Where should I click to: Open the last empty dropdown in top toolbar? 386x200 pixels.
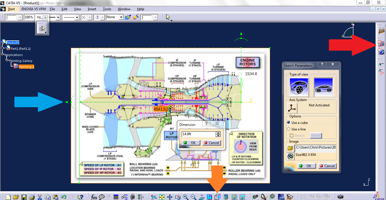(155, 18)
